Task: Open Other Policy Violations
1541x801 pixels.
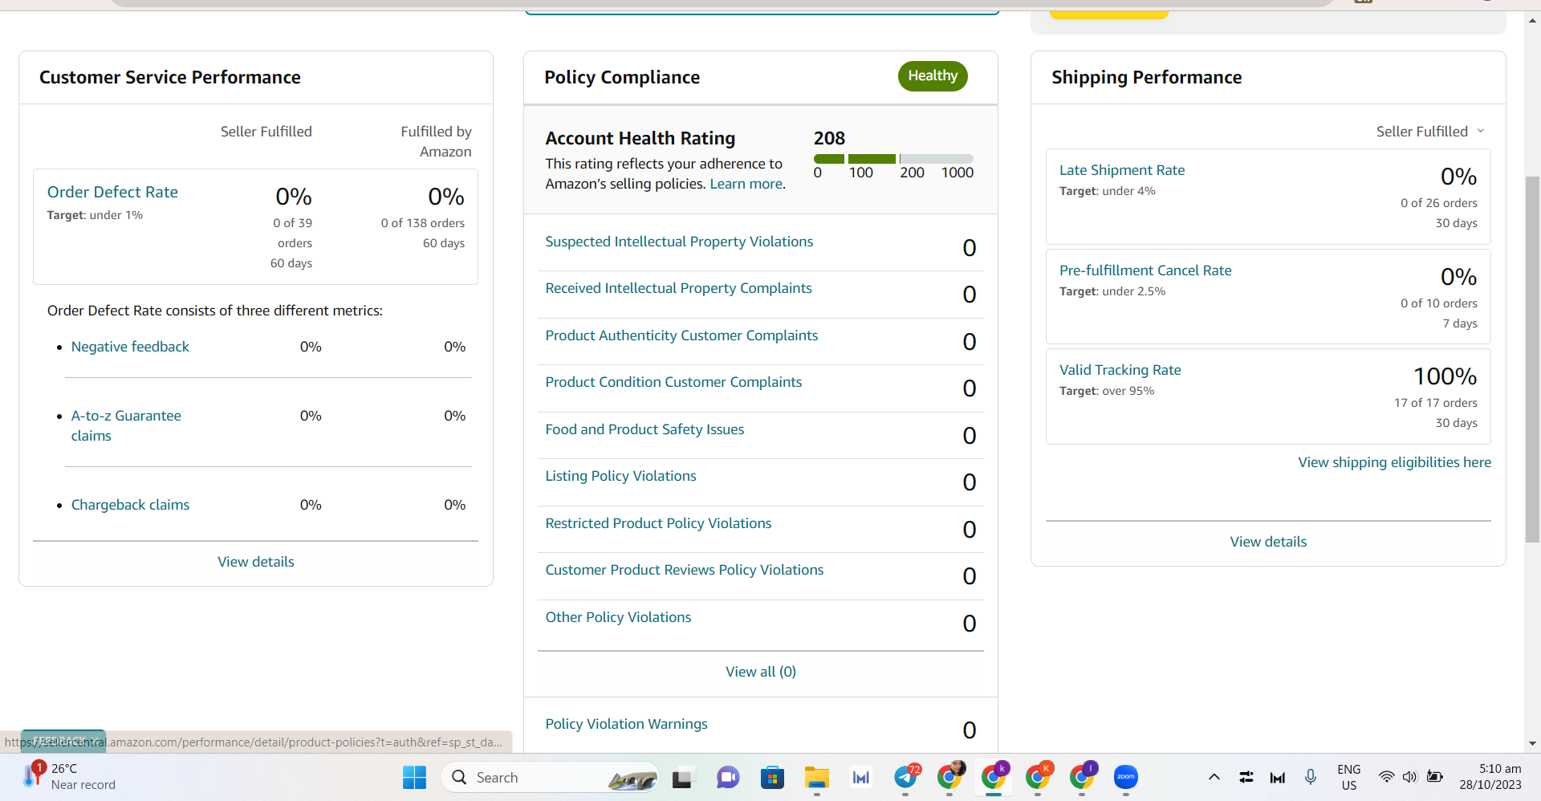Action: pos(618,617)
